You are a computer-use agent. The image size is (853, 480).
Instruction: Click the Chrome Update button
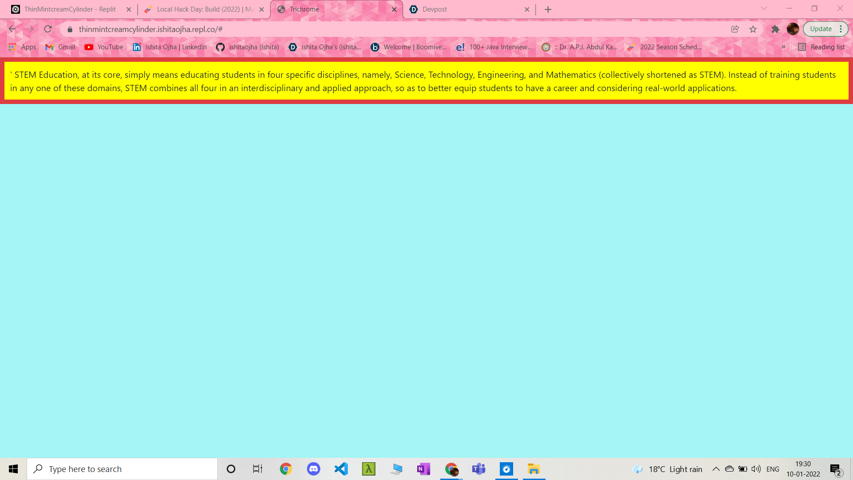(821, 29)
